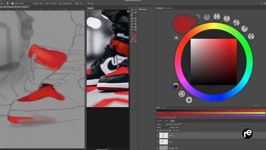Select the Type tool
The width and height of the screenshot is (266, 150).
[135, 21]
